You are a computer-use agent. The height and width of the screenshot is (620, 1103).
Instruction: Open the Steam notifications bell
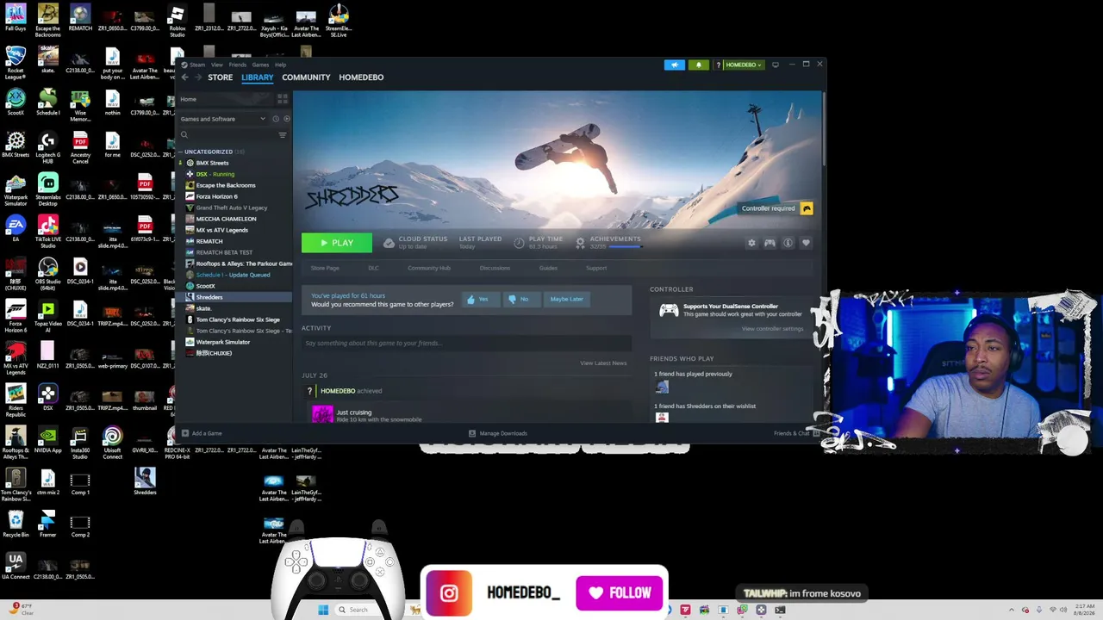click(699, 65)
